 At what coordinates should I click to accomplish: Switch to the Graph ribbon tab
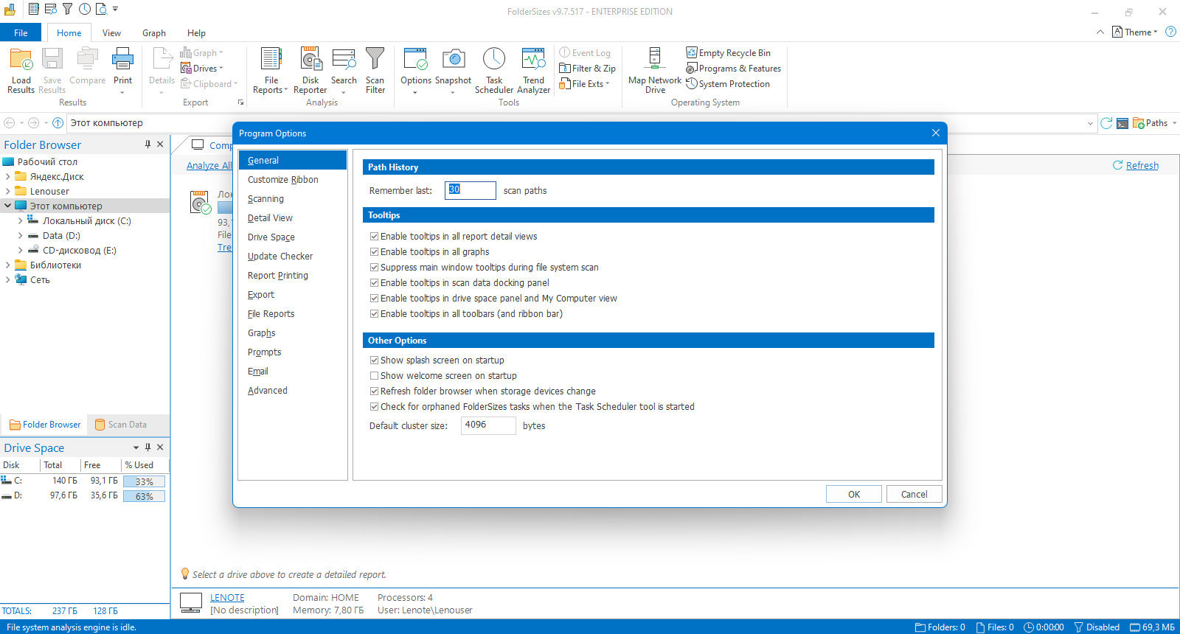[154, 33]
